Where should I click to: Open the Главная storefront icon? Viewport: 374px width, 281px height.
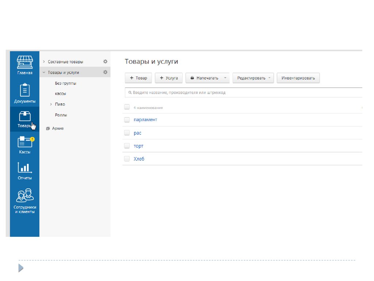[25, 62]
